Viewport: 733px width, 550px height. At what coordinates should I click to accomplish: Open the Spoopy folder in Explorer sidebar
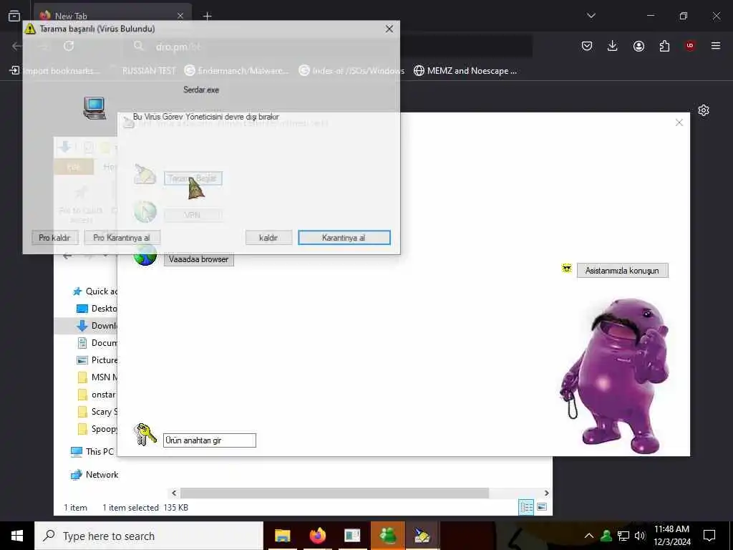tap(97, 429)
